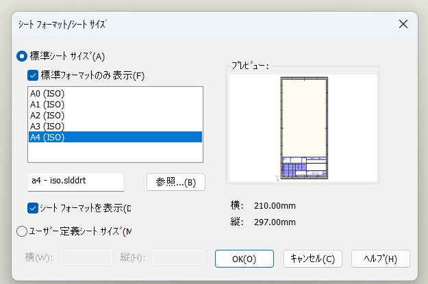Click the 297.00mm height value

pyautogui.click(x=275, y=222)
